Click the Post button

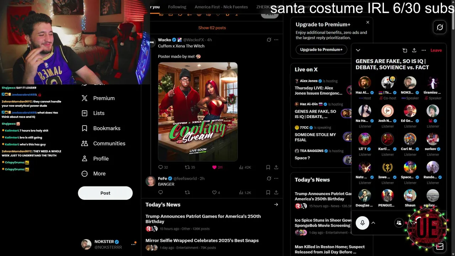pos(105,193)
